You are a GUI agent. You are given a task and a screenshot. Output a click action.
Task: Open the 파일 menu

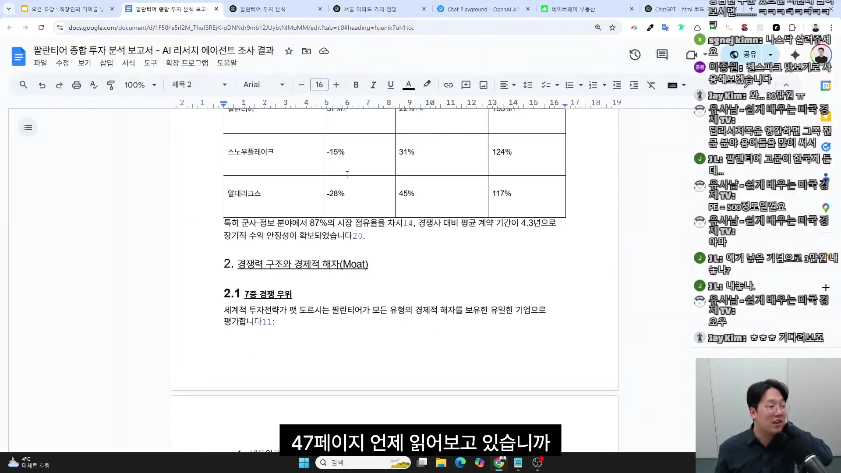coord(40,63)
